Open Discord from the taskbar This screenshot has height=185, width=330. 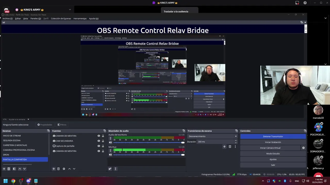[28, 181]
